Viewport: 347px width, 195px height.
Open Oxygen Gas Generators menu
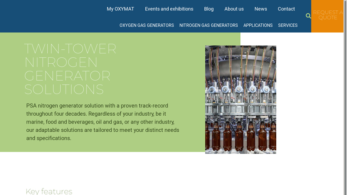pyautogui.click(x=147, y=26)
